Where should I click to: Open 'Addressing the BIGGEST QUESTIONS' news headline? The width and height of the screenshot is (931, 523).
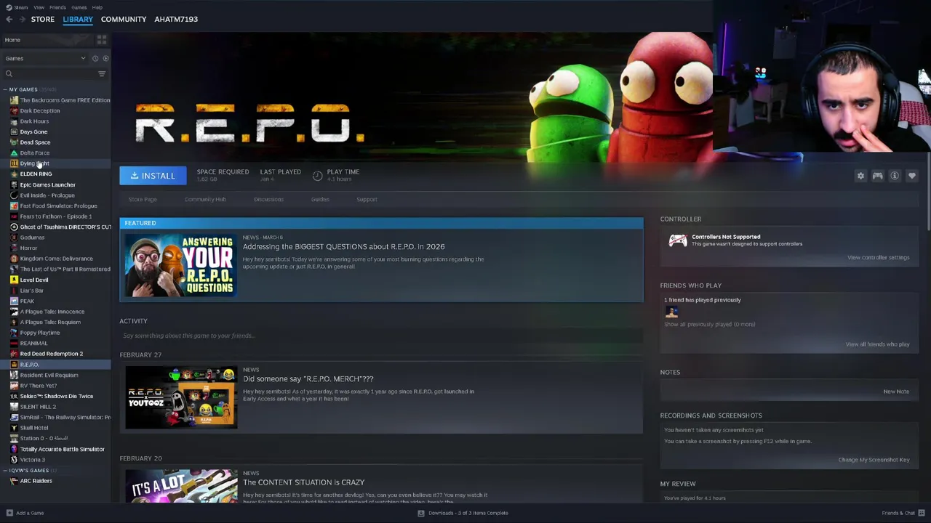click(x=344, y=246)
